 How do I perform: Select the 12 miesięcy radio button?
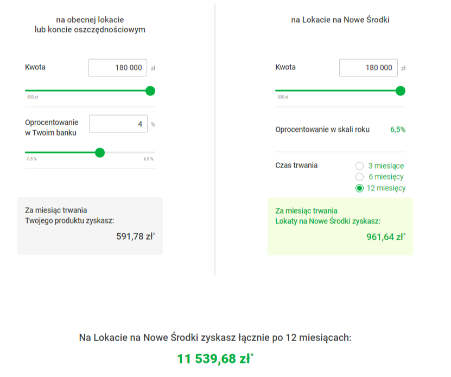359,188
